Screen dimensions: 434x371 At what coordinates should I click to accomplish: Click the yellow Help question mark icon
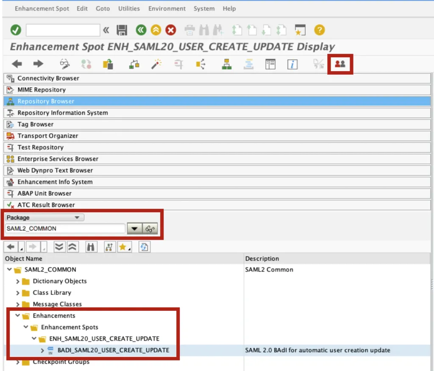coord(319,30)
